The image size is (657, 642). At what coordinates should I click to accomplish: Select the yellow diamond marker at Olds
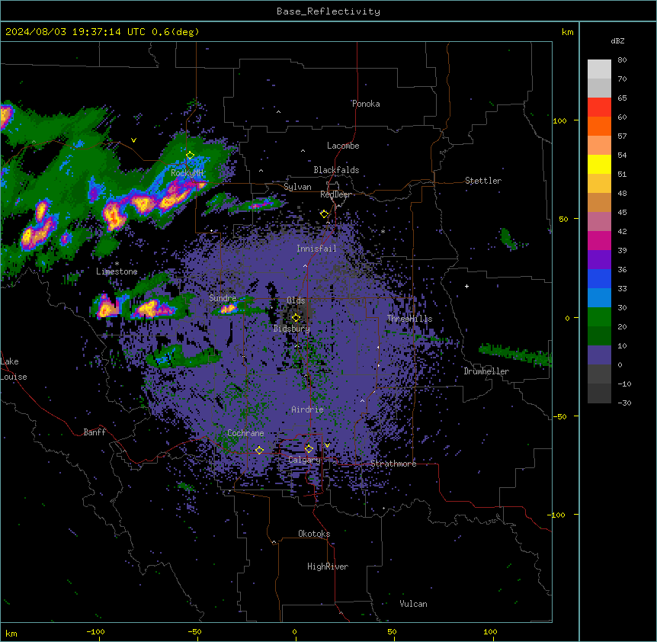[296, 318]
